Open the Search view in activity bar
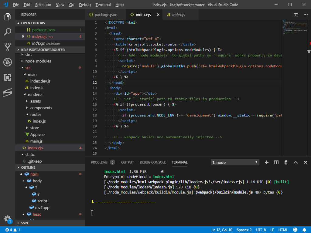311x233 pixels. 8,32
